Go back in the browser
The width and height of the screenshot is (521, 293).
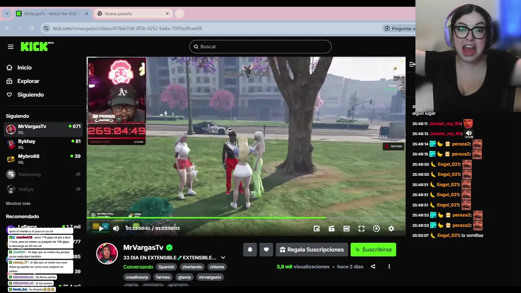[7, 28]
